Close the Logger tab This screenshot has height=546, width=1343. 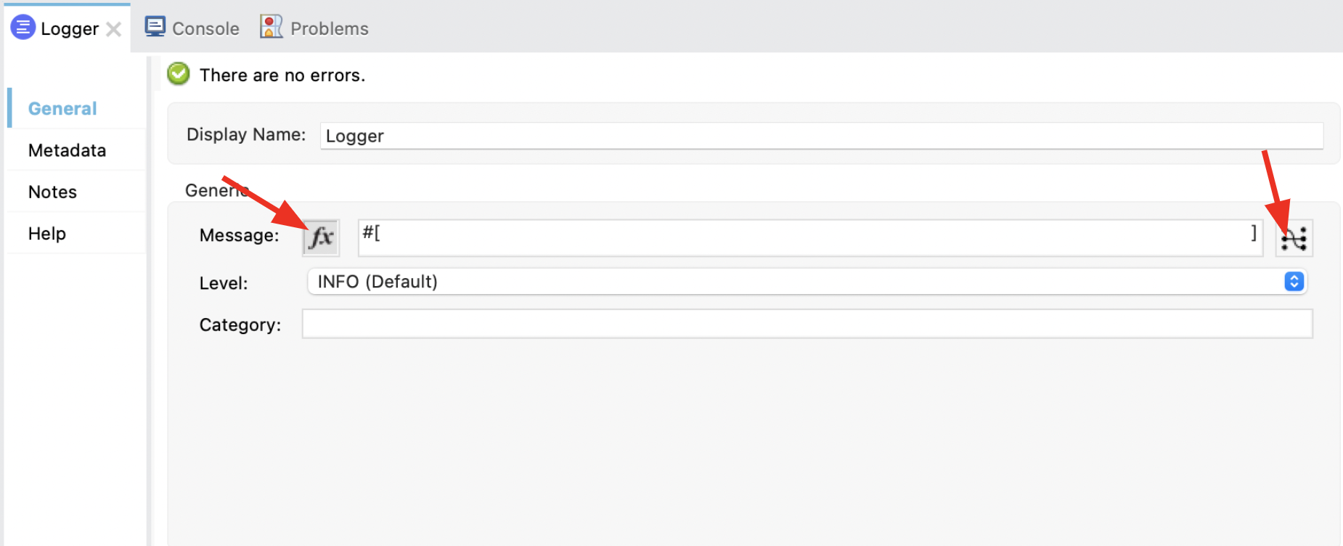point(113,29)
